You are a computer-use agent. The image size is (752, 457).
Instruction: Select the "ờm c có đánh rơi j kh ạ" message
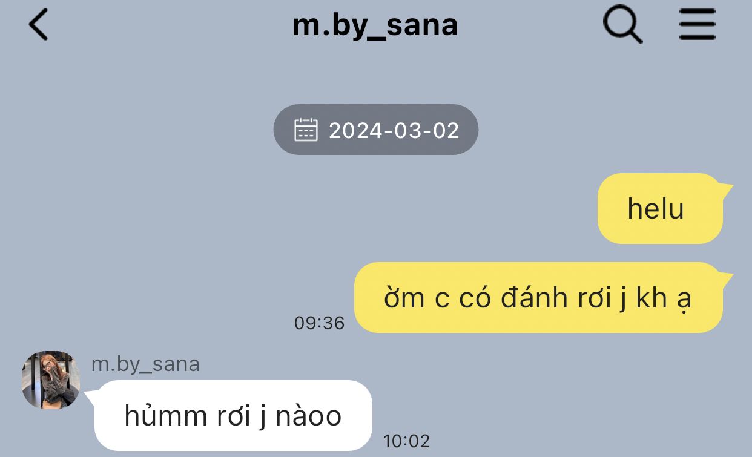(x=538, y=297)
